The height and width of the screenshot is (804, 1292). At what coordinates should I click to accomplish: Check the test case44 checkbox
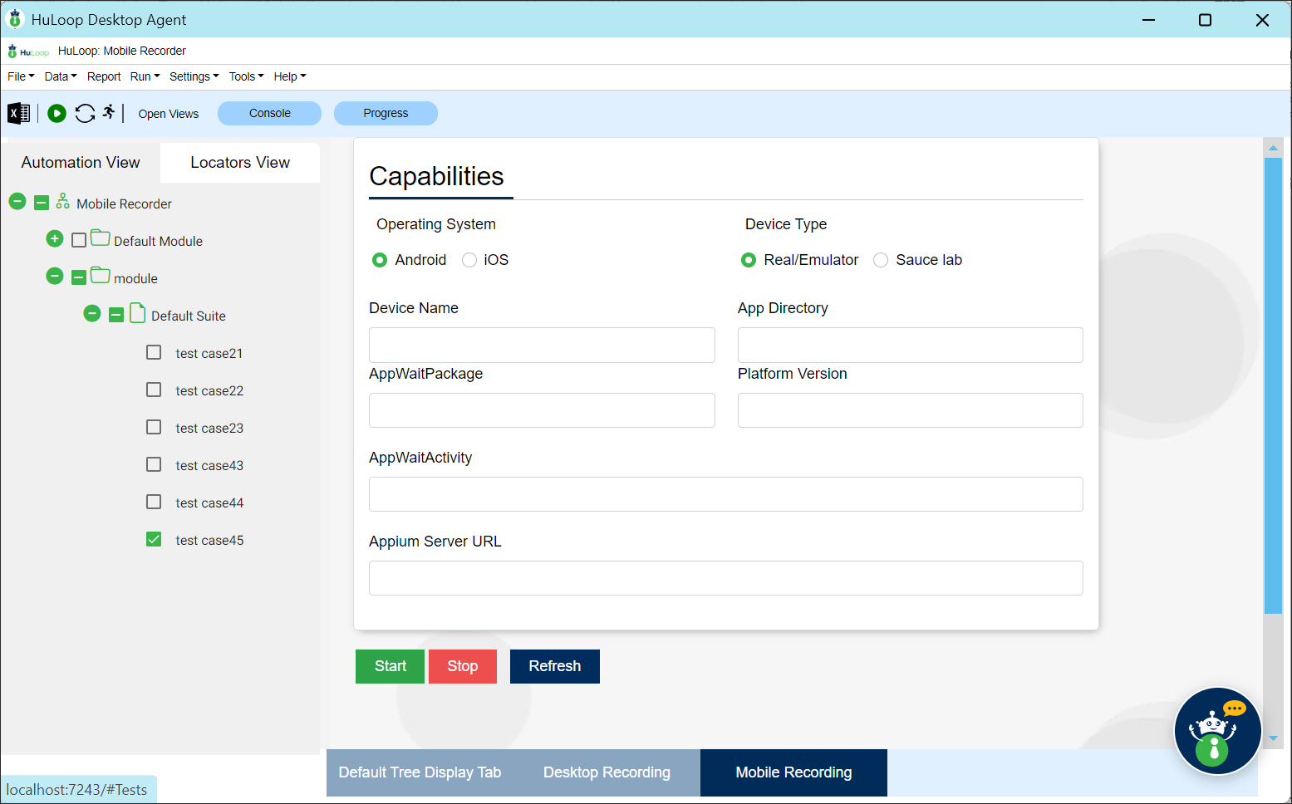coord(154,502)
